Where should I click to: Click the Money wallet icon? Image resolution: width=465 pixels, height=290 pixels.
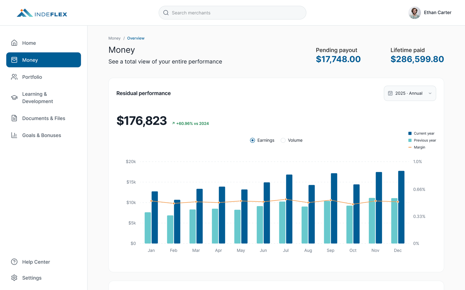[14, 60]
